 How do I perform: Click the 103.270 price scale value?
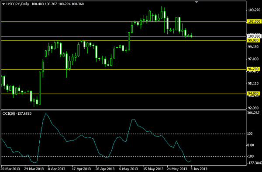tap(254, 10)
